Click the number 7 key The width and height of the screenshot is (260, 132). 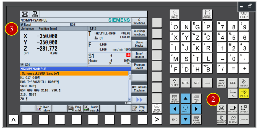tap(222, 26)
